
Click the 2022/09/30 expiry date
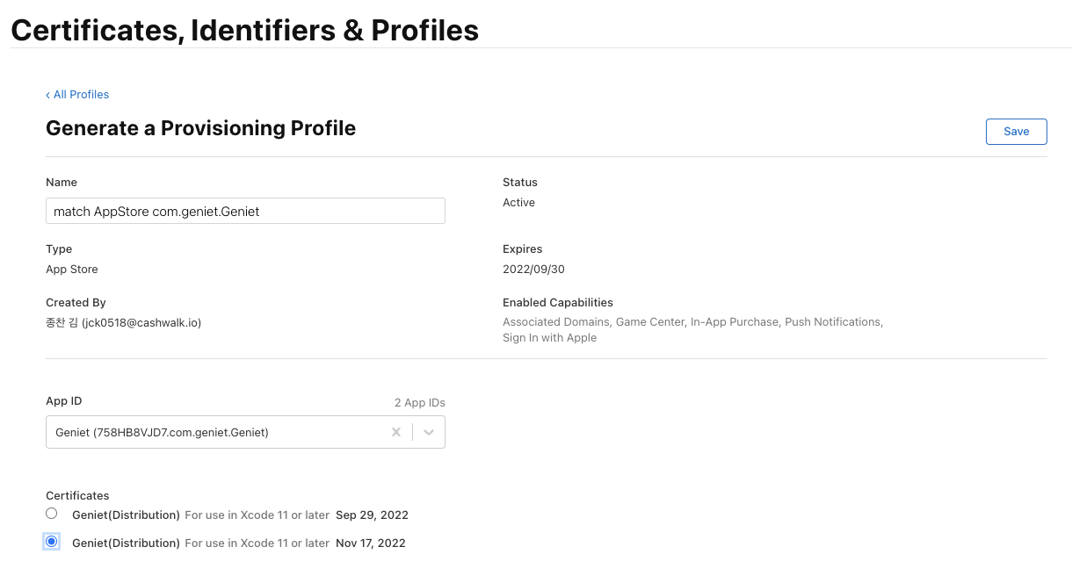[533, 270]
